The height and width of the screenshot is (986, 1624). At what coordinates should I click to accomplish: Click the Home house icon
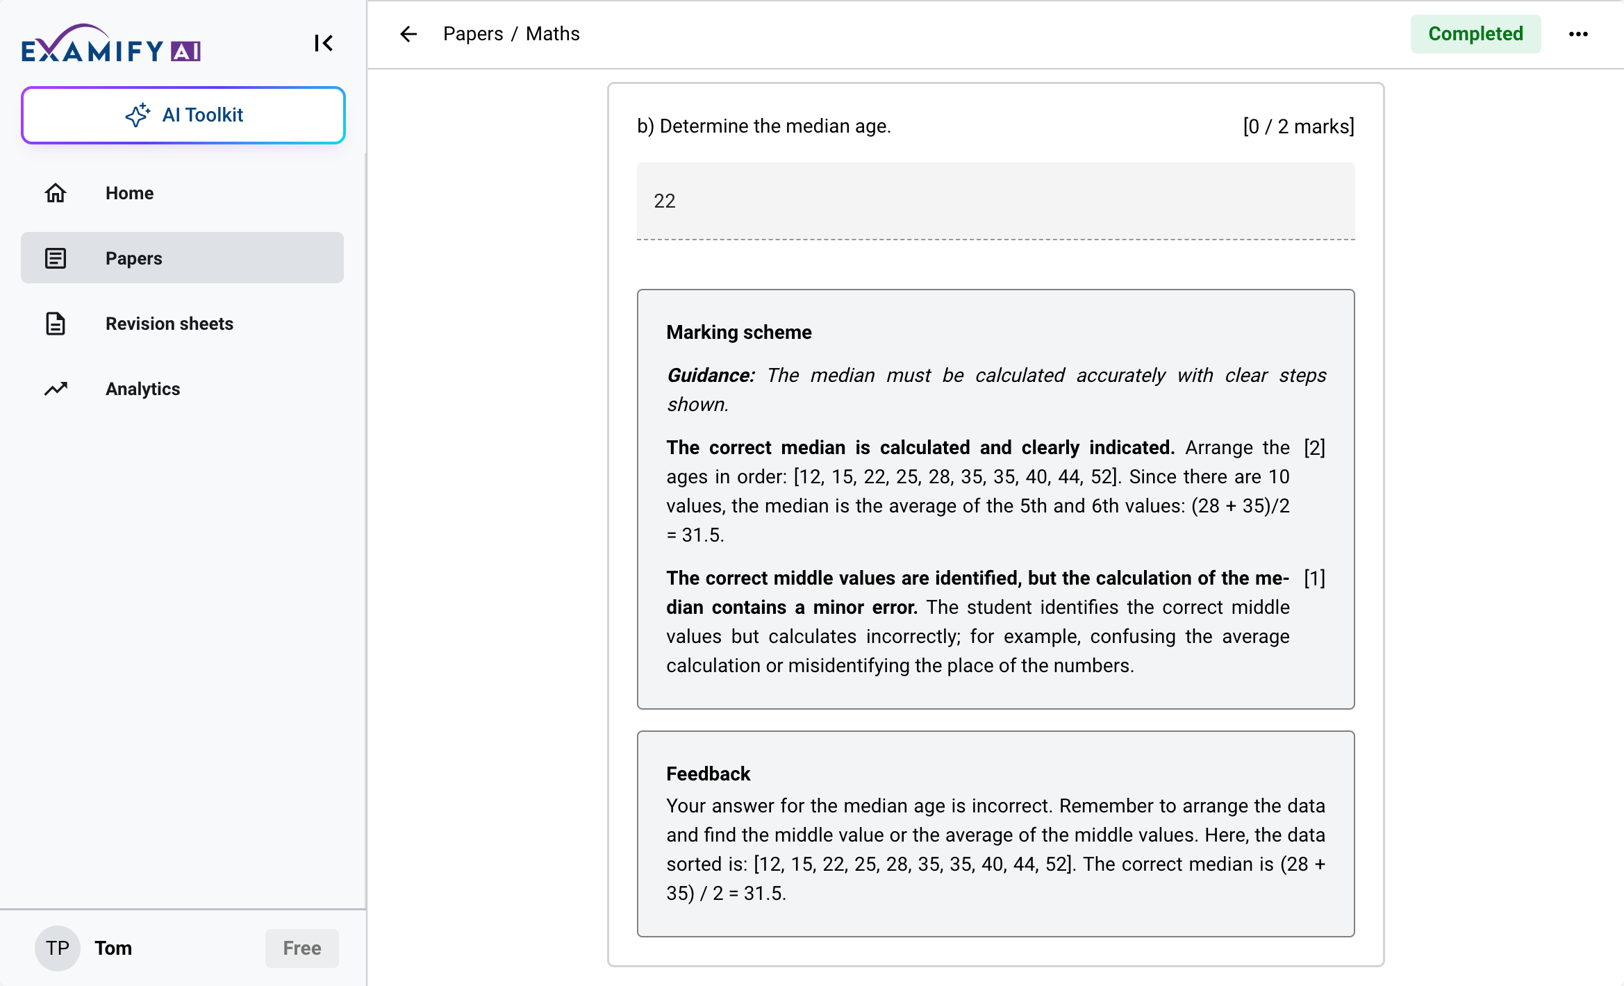tap(56, 193)
